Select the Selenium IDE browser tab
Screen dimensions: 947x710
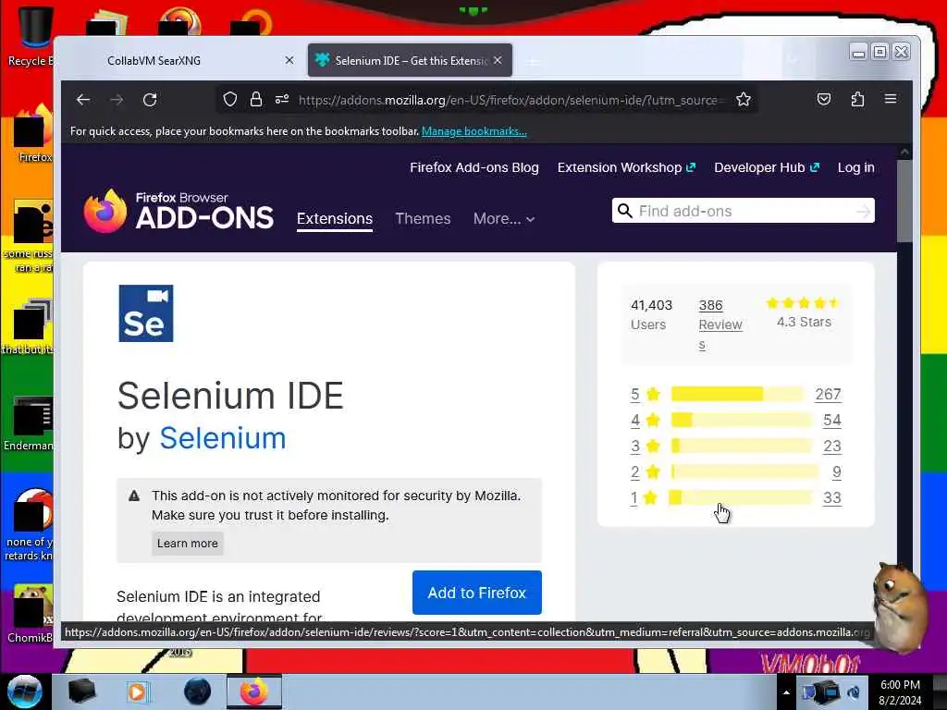[410, 60]
